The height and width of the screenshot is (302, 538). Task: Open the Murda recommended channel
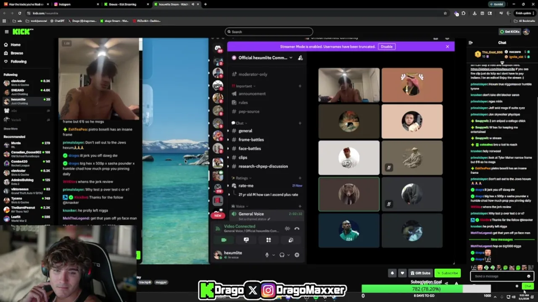coord(27,145)
